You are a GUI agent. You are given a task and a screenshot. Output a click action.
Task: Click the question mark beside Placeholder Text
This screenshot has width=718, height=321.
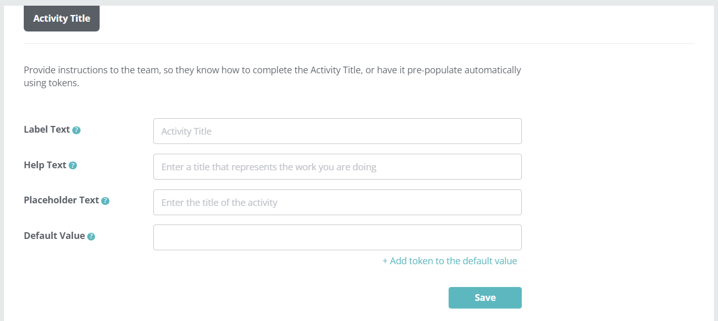click(x=106, y=201)
